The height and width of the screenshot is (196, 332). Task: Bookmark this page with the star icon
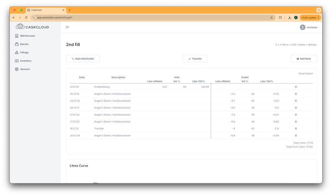(x=271, y=17)
